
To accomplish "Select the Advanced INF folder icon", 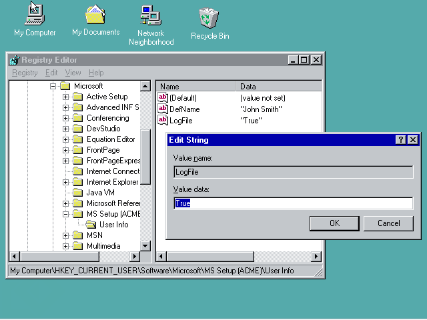I will point(78,107).
